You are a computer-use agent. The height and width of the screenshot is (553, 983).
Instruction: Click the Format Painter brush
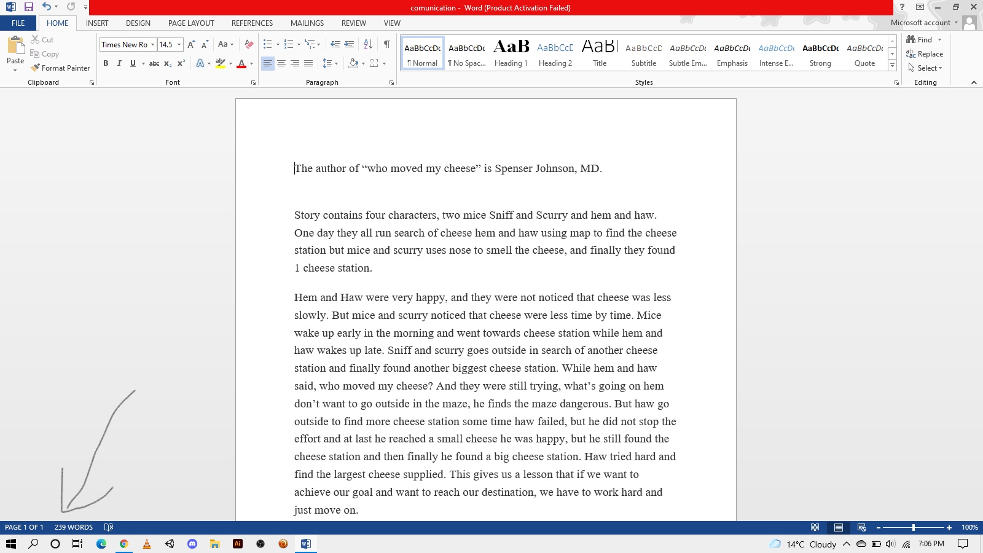(36, 68)
